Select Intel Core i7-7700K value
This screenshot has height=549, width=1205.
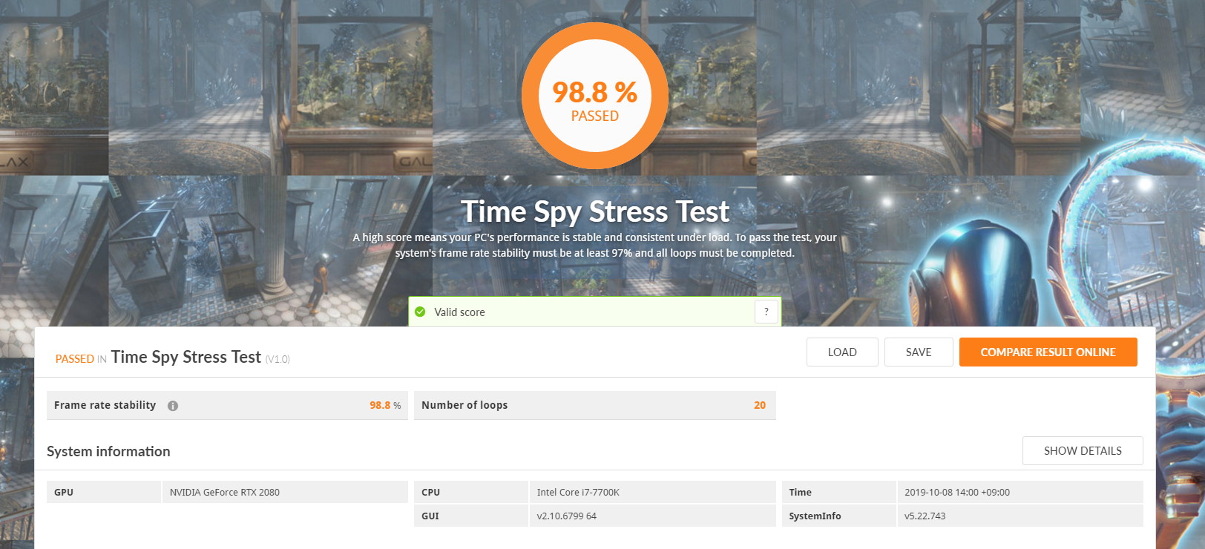click(x=578, y=493)
